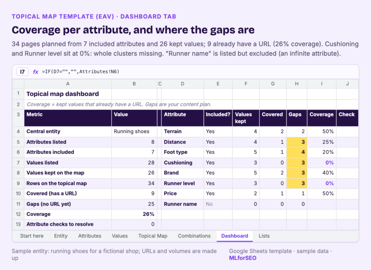Viewport: 371px width, 270px height.
Task: Click the purple '0%' in Cushioning row
Action: 322,163
